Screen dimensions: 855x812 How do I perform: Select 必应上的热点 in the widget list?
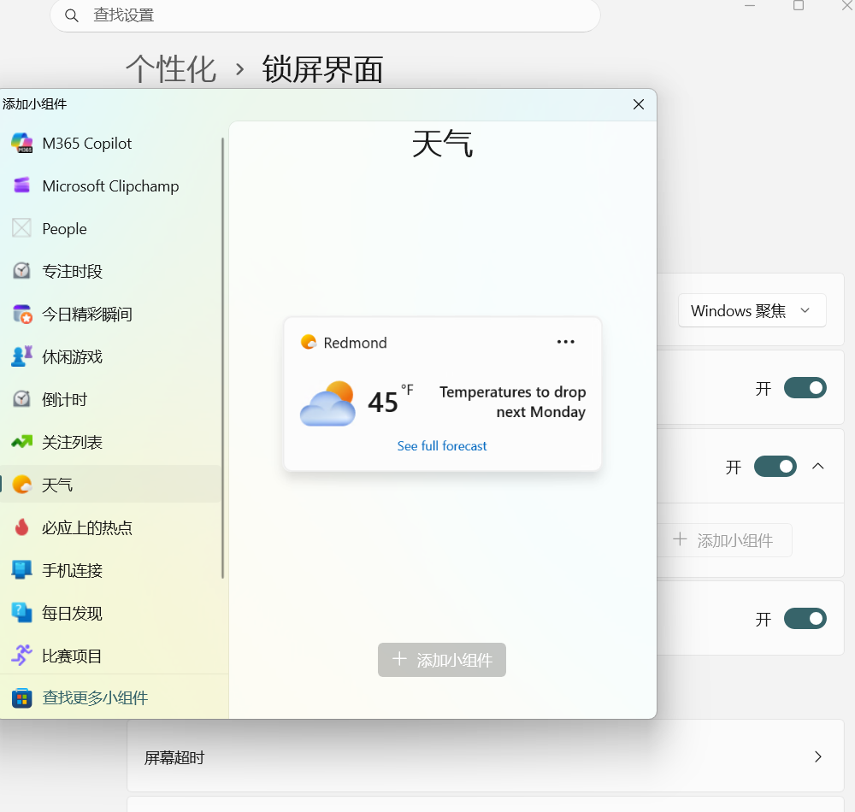coord(110,527)
